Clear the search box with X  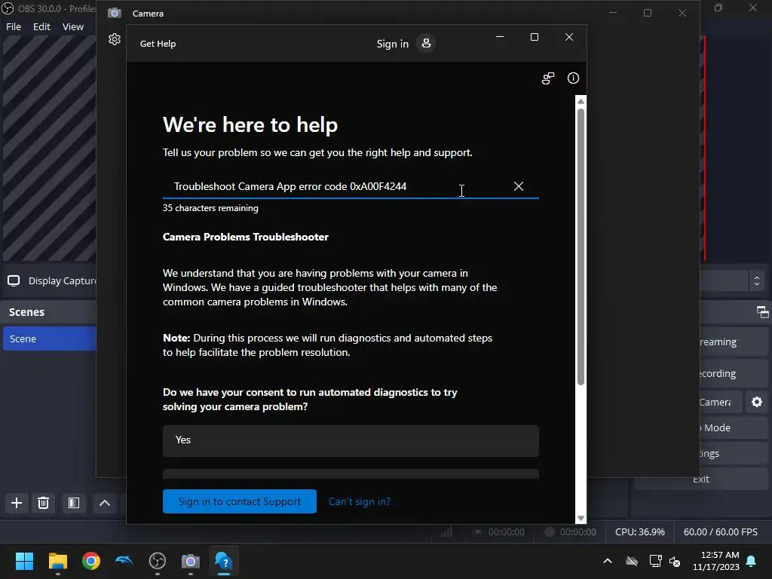(x=519, y=186)
